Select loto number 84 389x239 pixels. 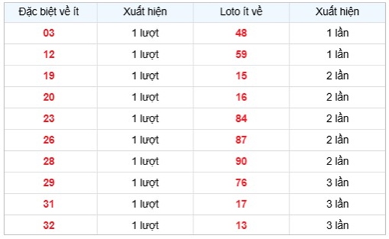(x=241, y=119)
